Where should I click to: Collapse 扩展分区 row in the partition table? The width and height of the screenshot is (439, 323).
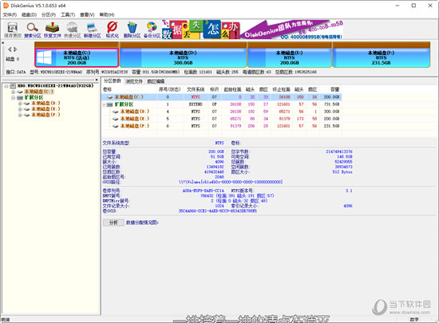click(105, 104)
